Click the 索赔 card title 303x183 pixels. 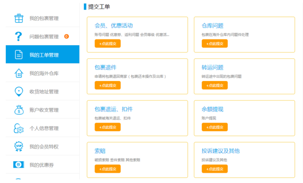100,151
